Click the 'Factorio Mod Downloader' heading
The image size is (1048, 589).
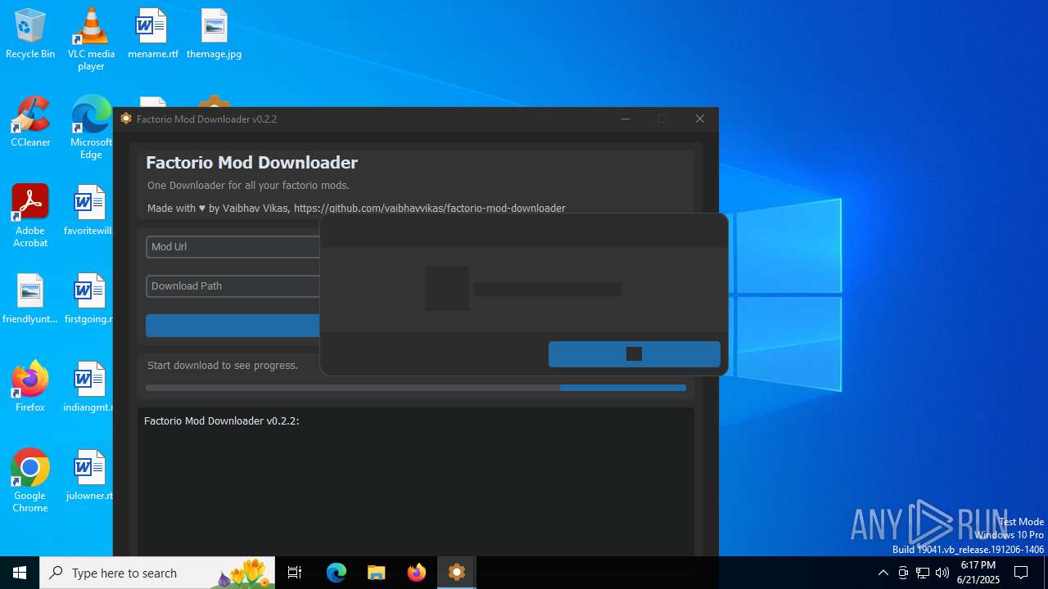point(252,162)
